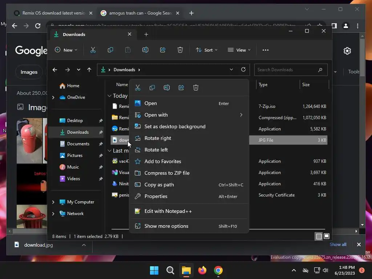372x279 pixels.
Task: Choose Compress to ZIP file
Action: 189,173
